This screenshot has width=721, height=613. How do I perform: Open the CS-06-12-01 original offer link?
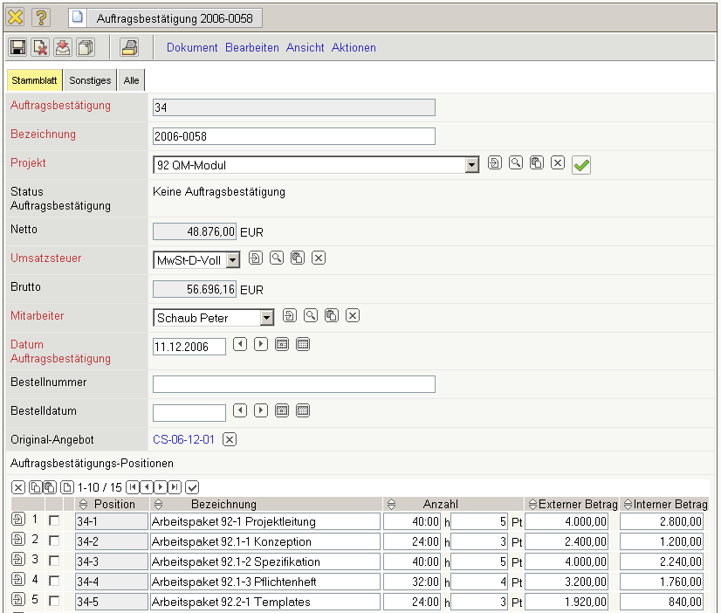[183, 439]
